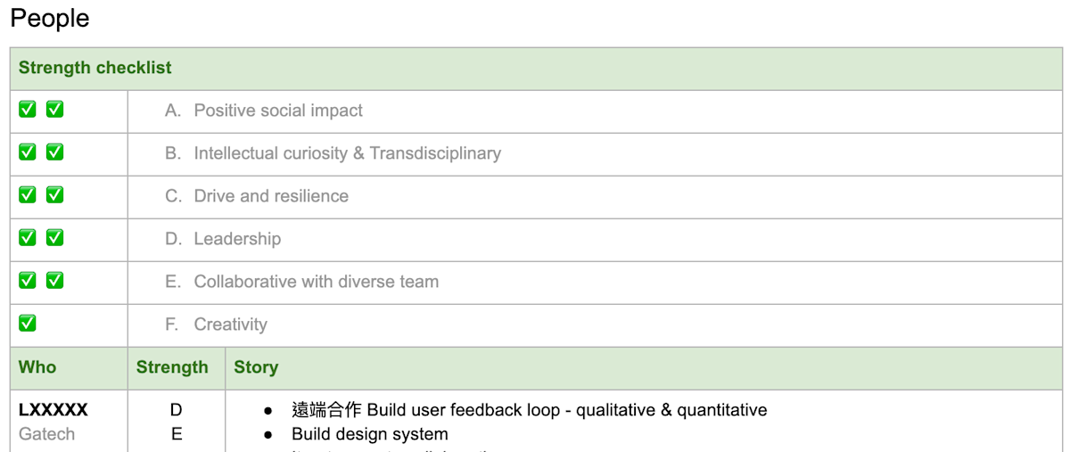This screenshot has width=1070, height=452.
Task: Click the "Positive social impact" text
Action: click(278, 111)
